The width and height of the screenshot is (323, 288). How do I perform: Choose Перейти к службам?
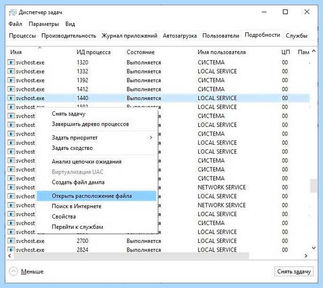pos(96,227)
